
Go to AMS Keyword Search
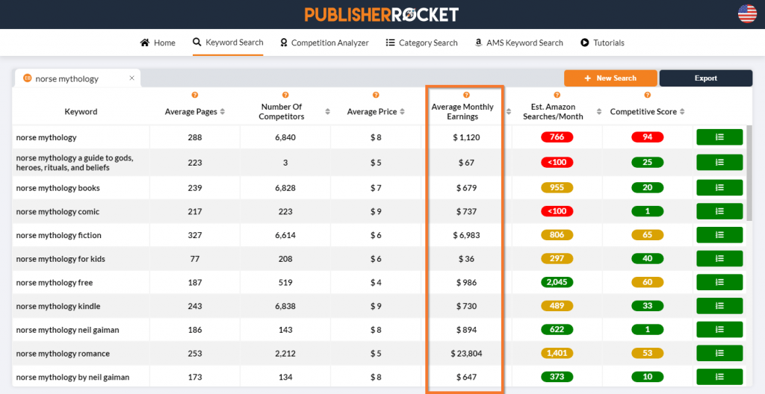(518, 43)
